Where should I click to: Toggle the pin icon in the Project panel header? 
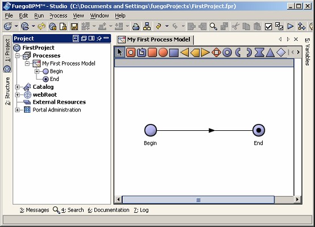pyautogui.click(x=99, y=38)
